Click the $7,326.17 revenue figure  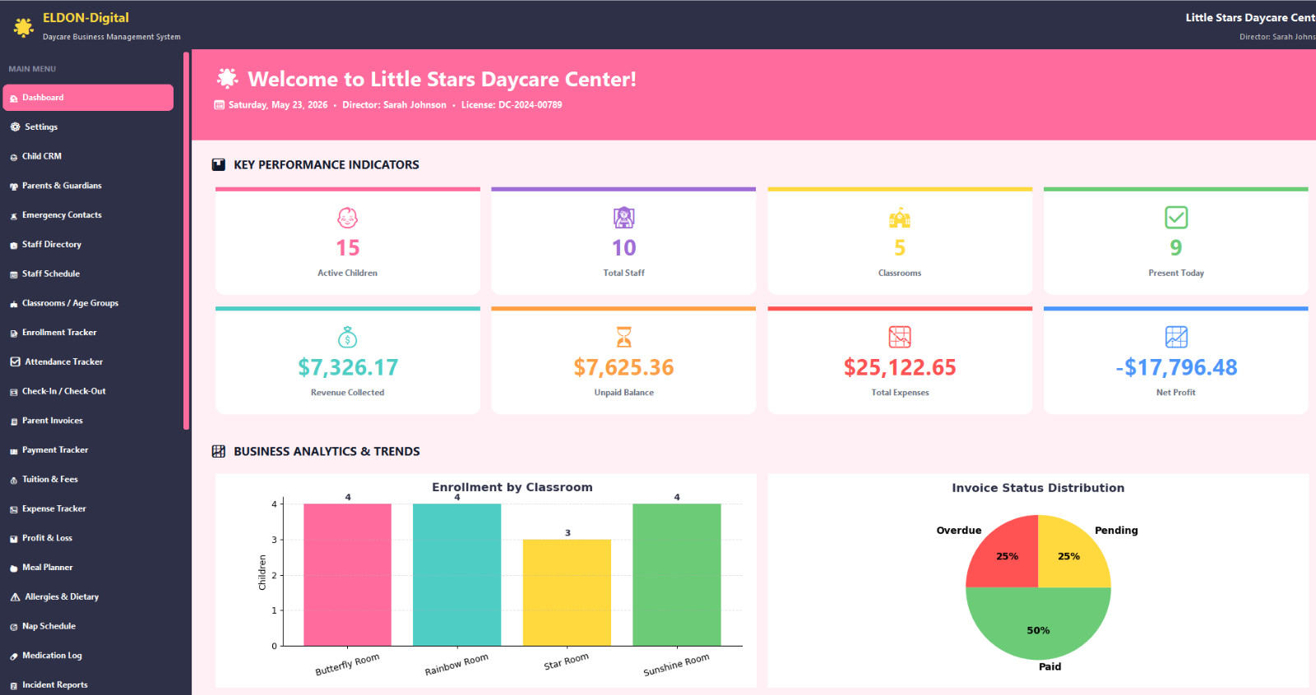pyautogui.click(x=347, y=367)
